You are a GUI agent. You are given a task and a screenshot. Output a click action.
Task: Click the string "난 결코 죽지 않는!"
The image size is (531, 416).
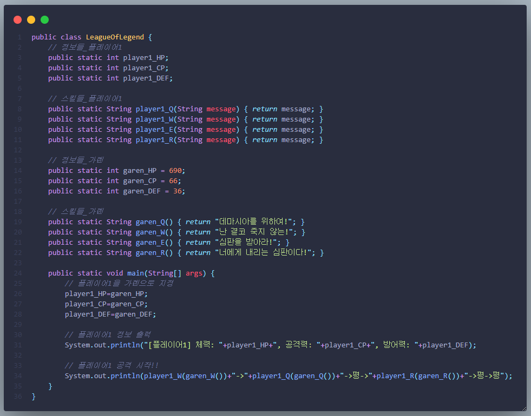(x=254, y=232)
